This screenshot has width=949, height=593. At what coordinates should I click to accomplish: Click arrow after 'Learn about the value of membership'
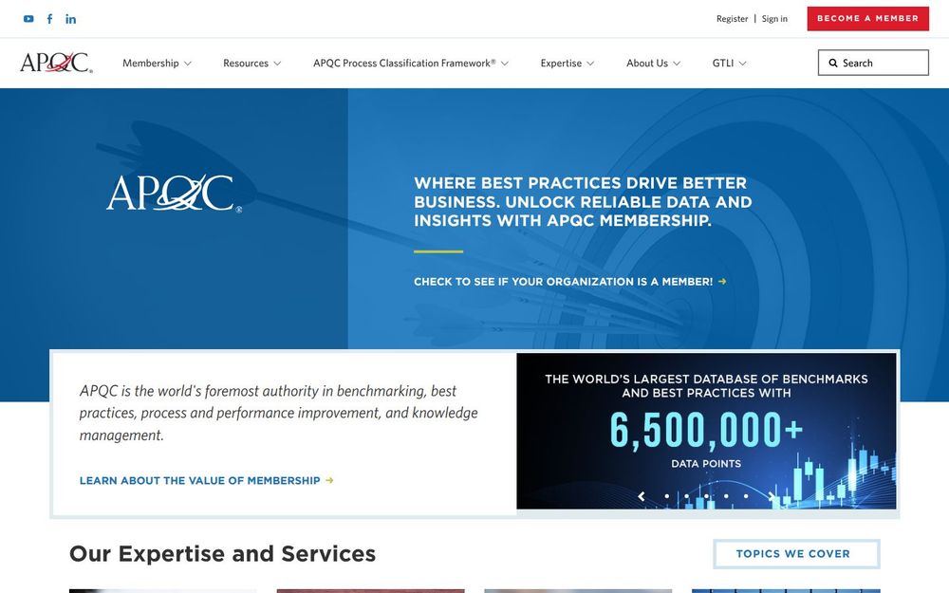point(329,480)
